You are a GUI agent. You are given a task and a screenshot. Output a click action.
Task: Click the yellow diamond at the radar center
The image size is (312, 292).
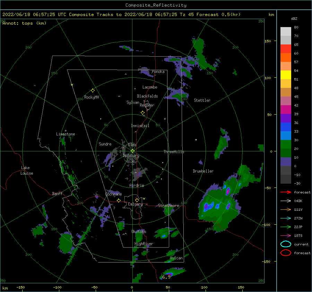(x=132, y=151)
